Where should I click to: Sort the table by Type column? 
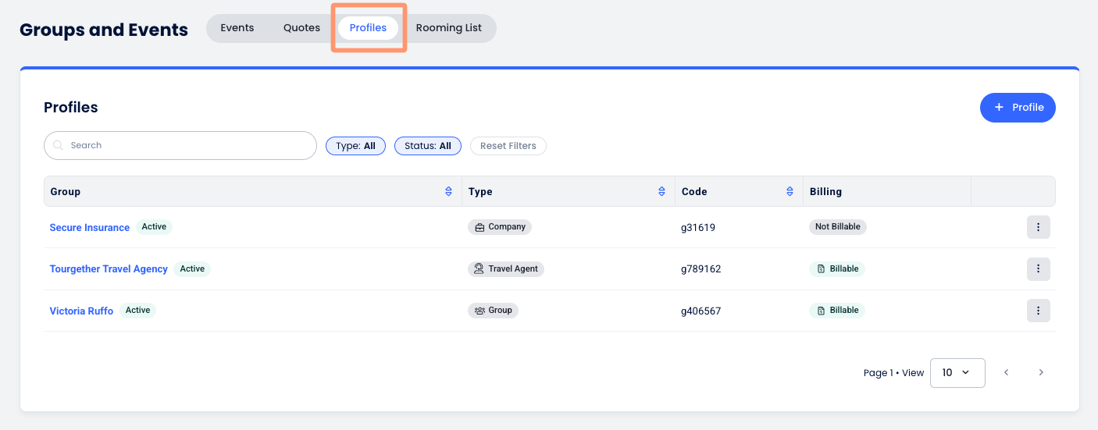point(661,191)
